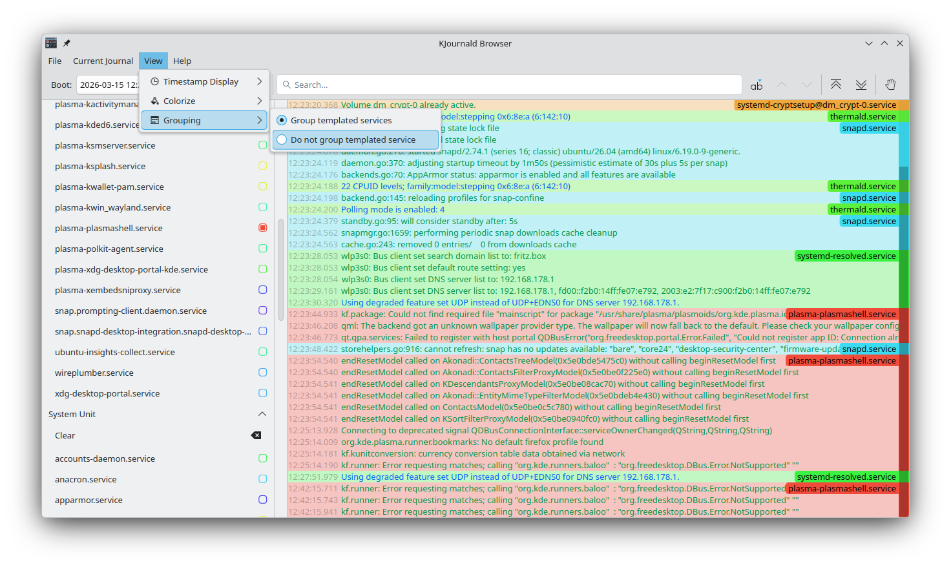Viewport: 951px width, 567px height.
Task: Select 'Group templated services' radio option
Action: [x=341, y=120]
